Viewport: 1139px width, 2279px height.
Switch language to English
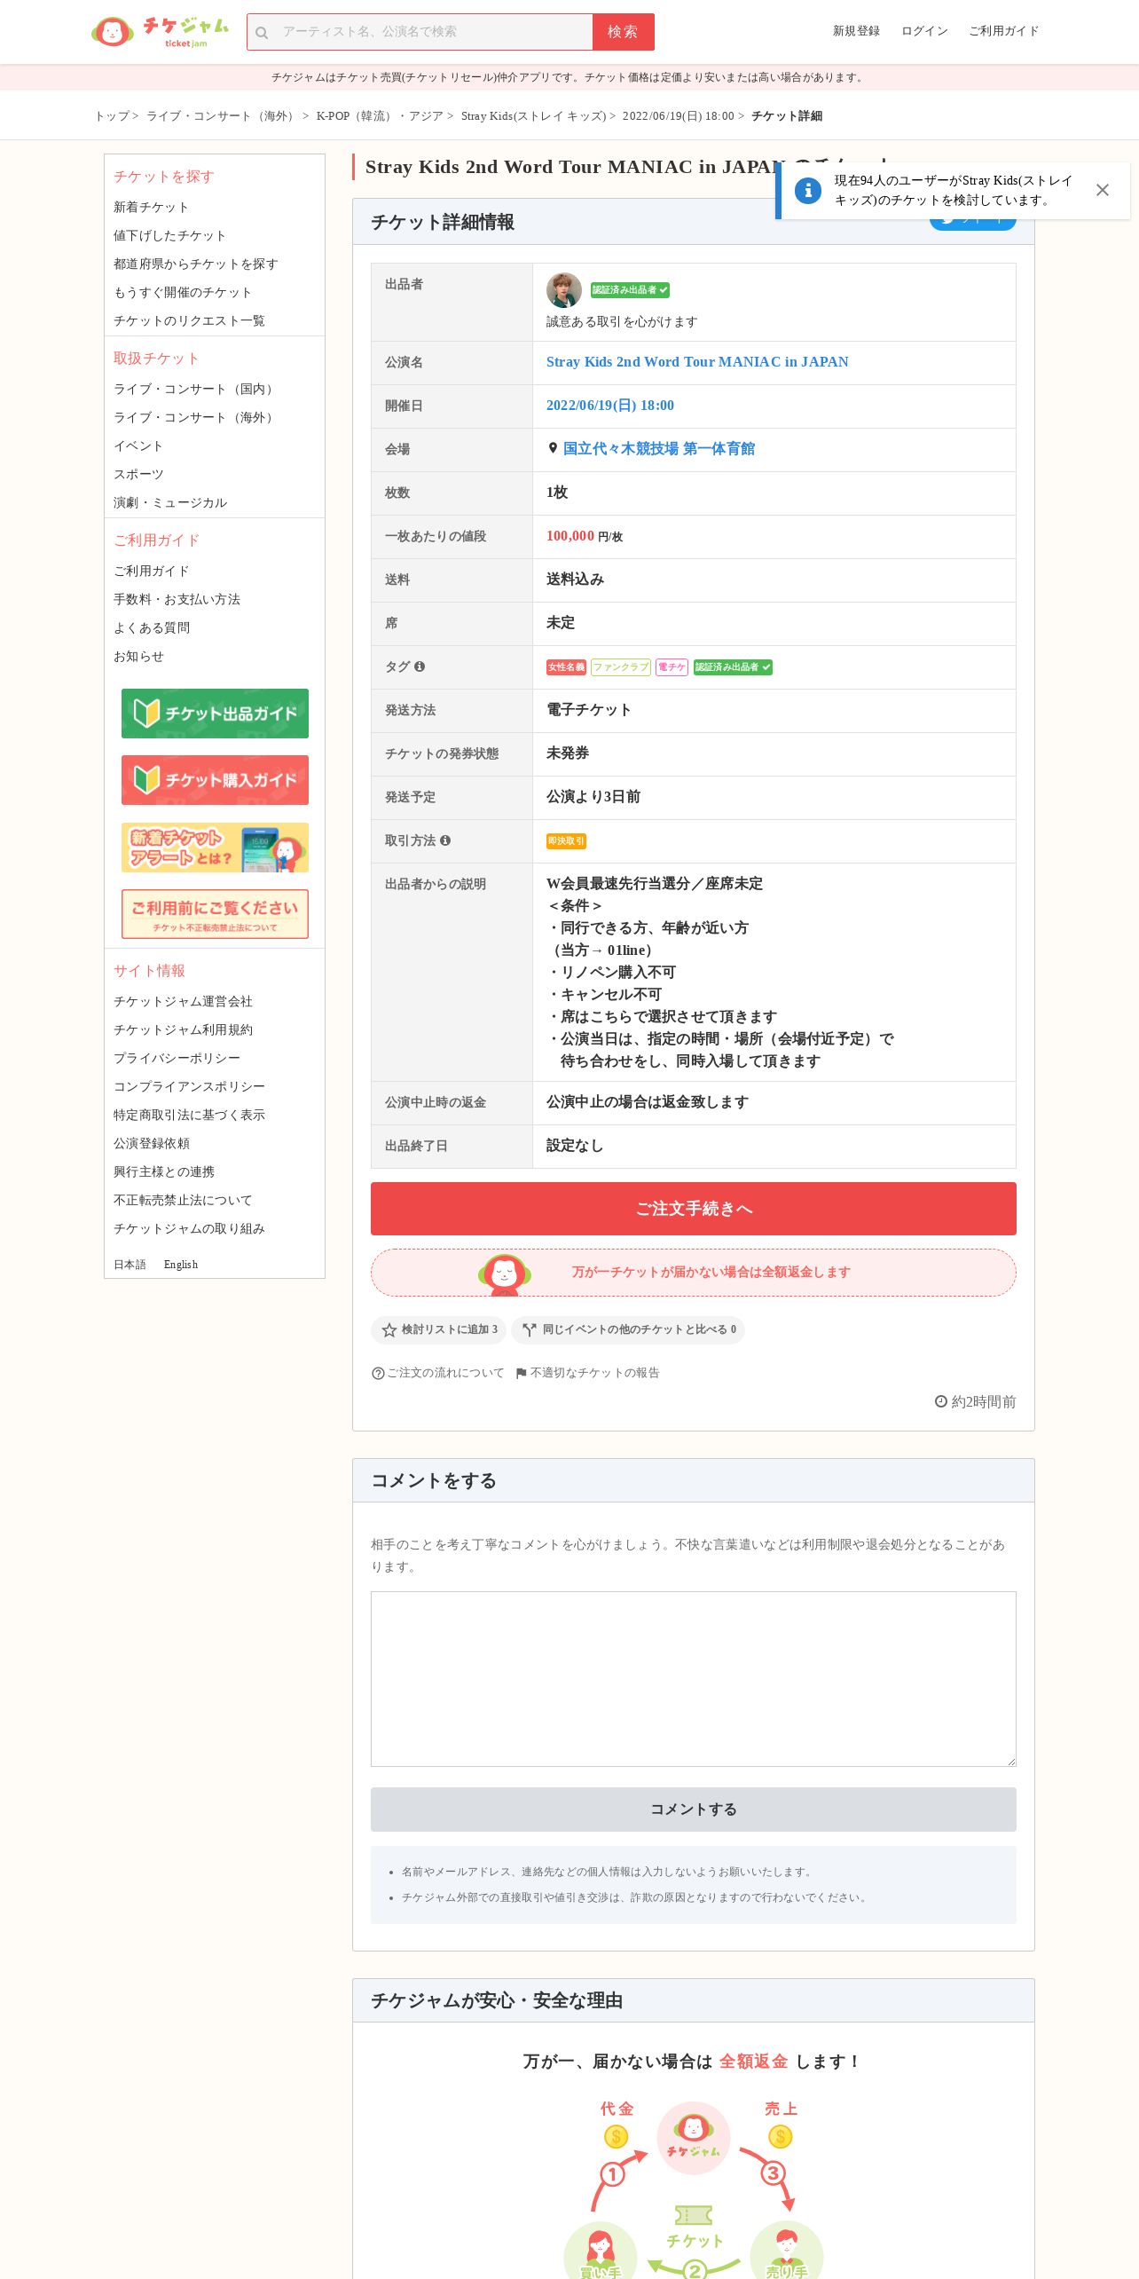point(181,1265)
